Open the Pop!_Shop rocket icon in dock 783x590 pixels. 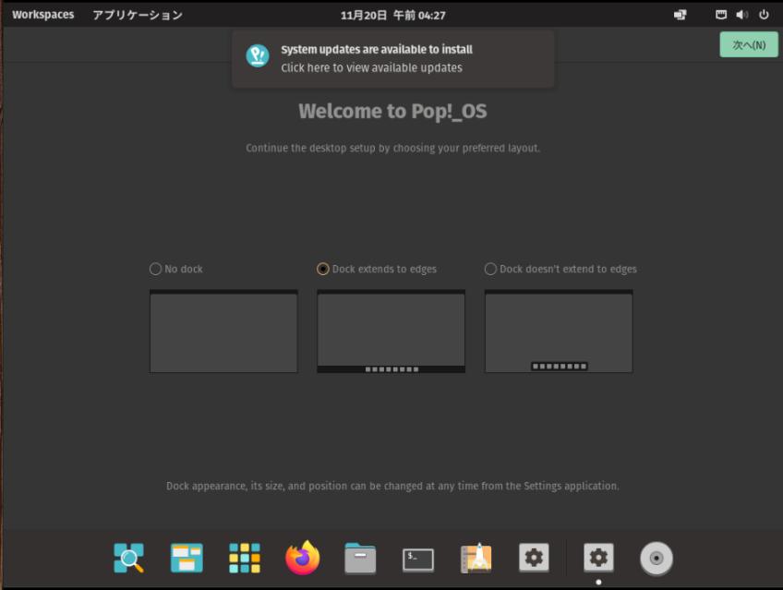(x=476, y=558)
